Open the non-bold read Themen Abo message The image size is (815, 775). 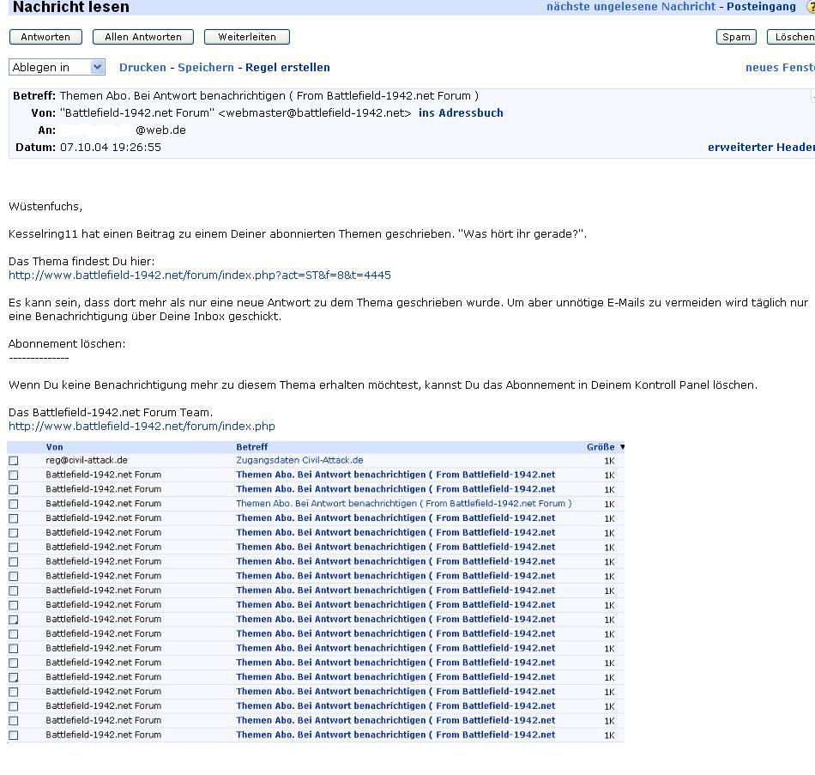pos(404,504)
